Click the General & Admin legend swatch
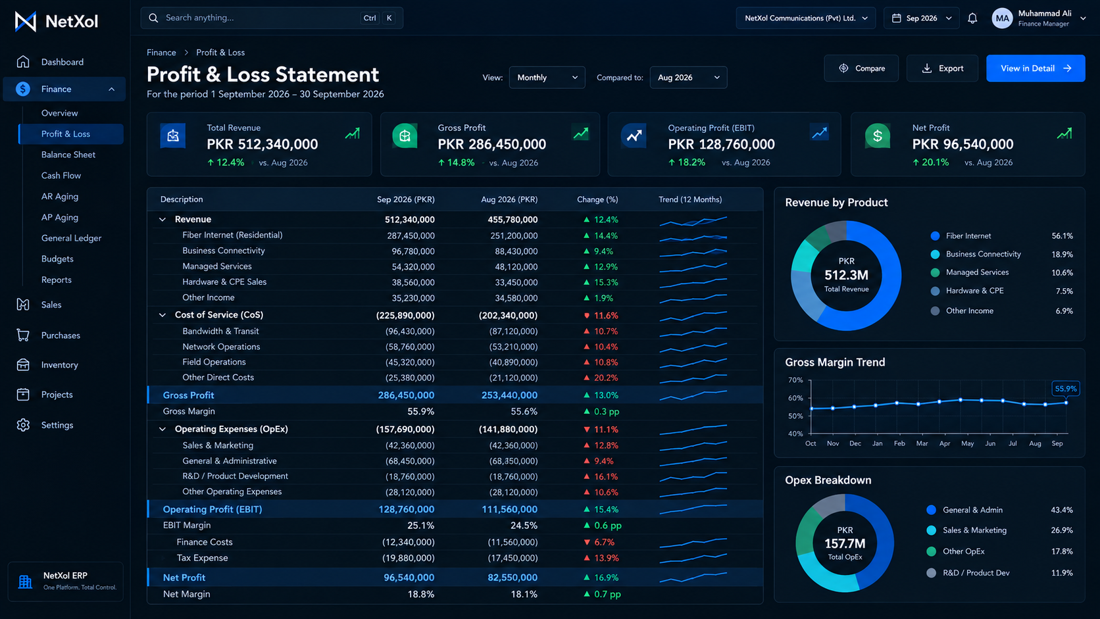This screenshot has height=619, width=1100. [931, 510]
